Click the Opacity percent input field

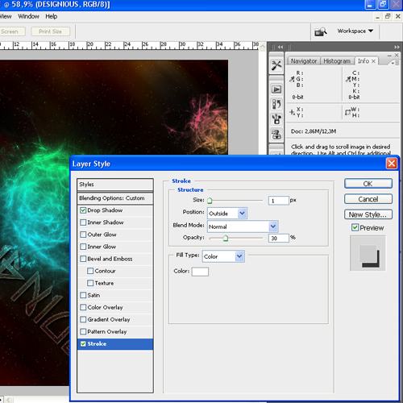point(279,238)
